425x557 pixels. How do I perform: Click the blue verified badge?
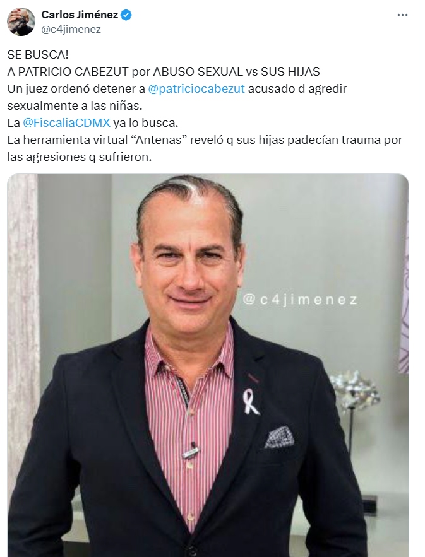click(x=127, y=15)
